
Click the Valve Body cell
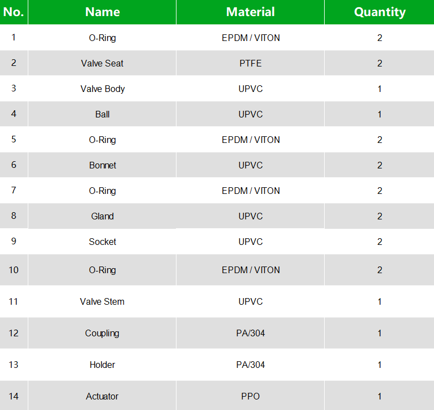pyautogui.click(x=102, y=89)
